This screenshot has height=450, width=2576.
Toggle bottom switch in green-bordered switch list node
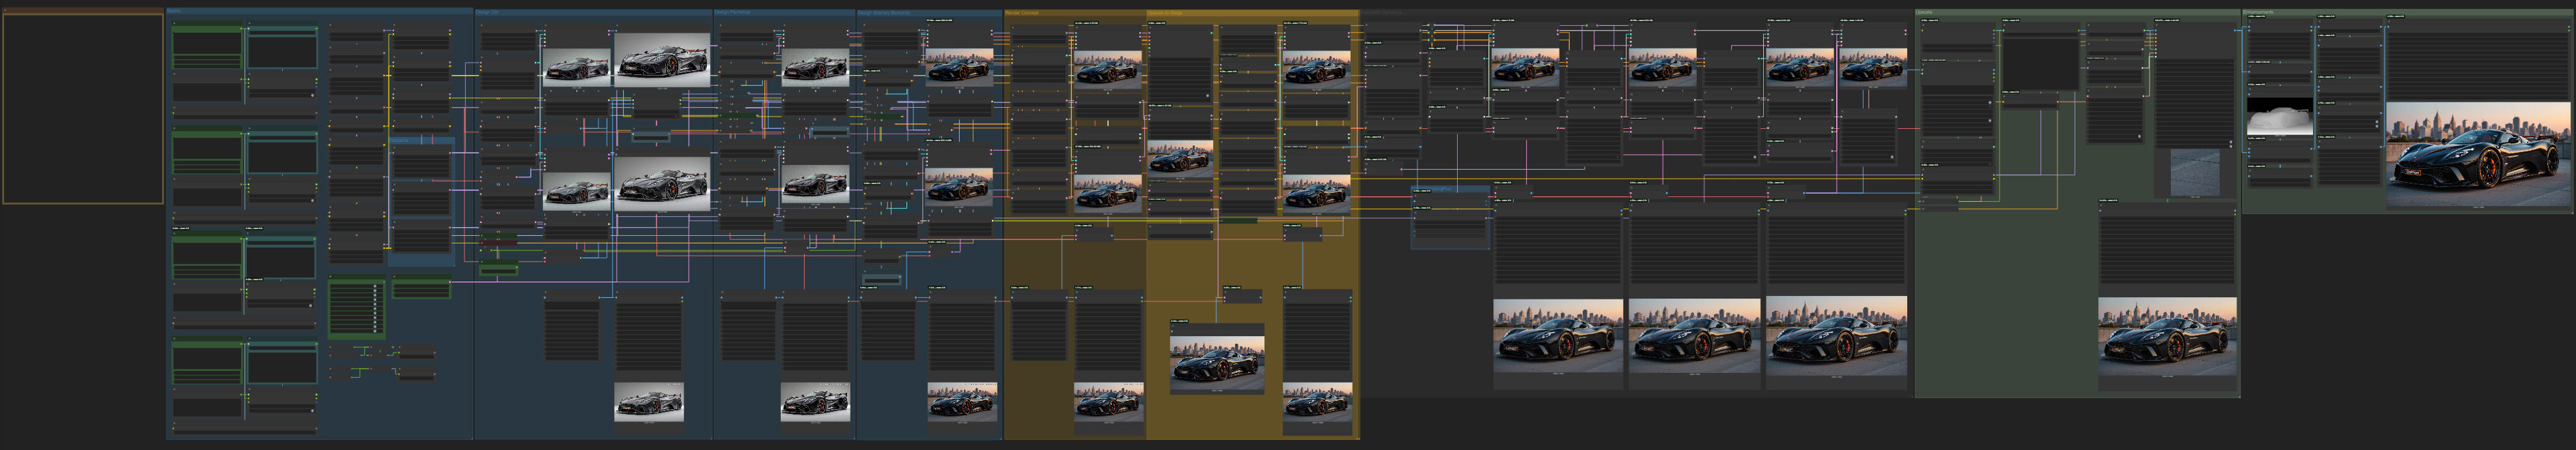click(x=375, y=330)
